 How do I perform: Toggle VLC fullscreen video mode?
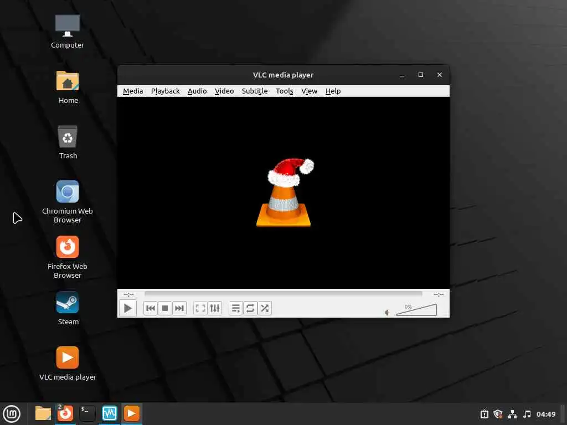coord(200,308)
